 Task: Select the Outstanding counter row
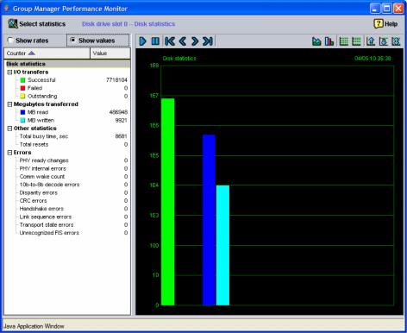67,96
